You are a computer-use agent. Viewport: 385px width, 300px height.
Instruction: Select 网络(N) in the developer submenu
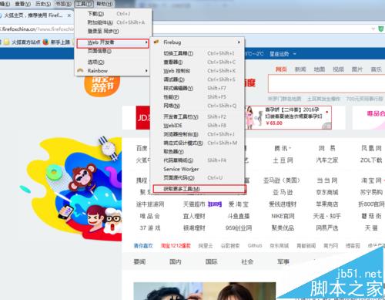tap(197, 106)
